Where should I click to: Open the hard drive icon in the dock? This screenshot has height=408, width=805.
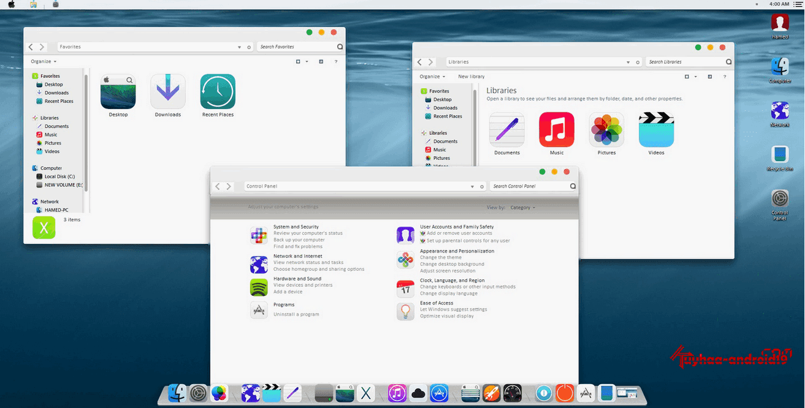point(324,393)
